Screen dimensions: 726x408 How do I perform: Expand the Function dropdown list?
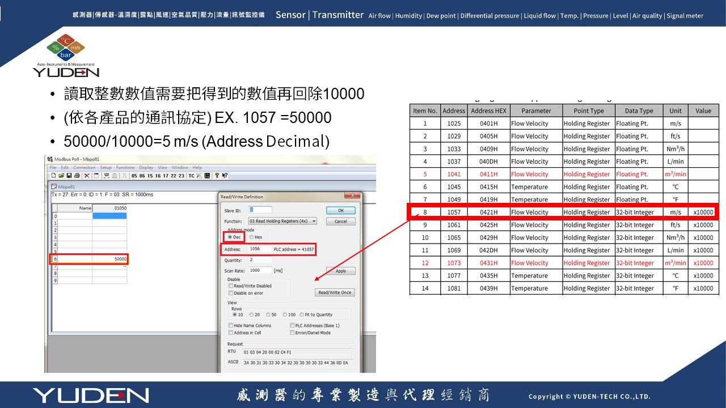pos(314,221)
